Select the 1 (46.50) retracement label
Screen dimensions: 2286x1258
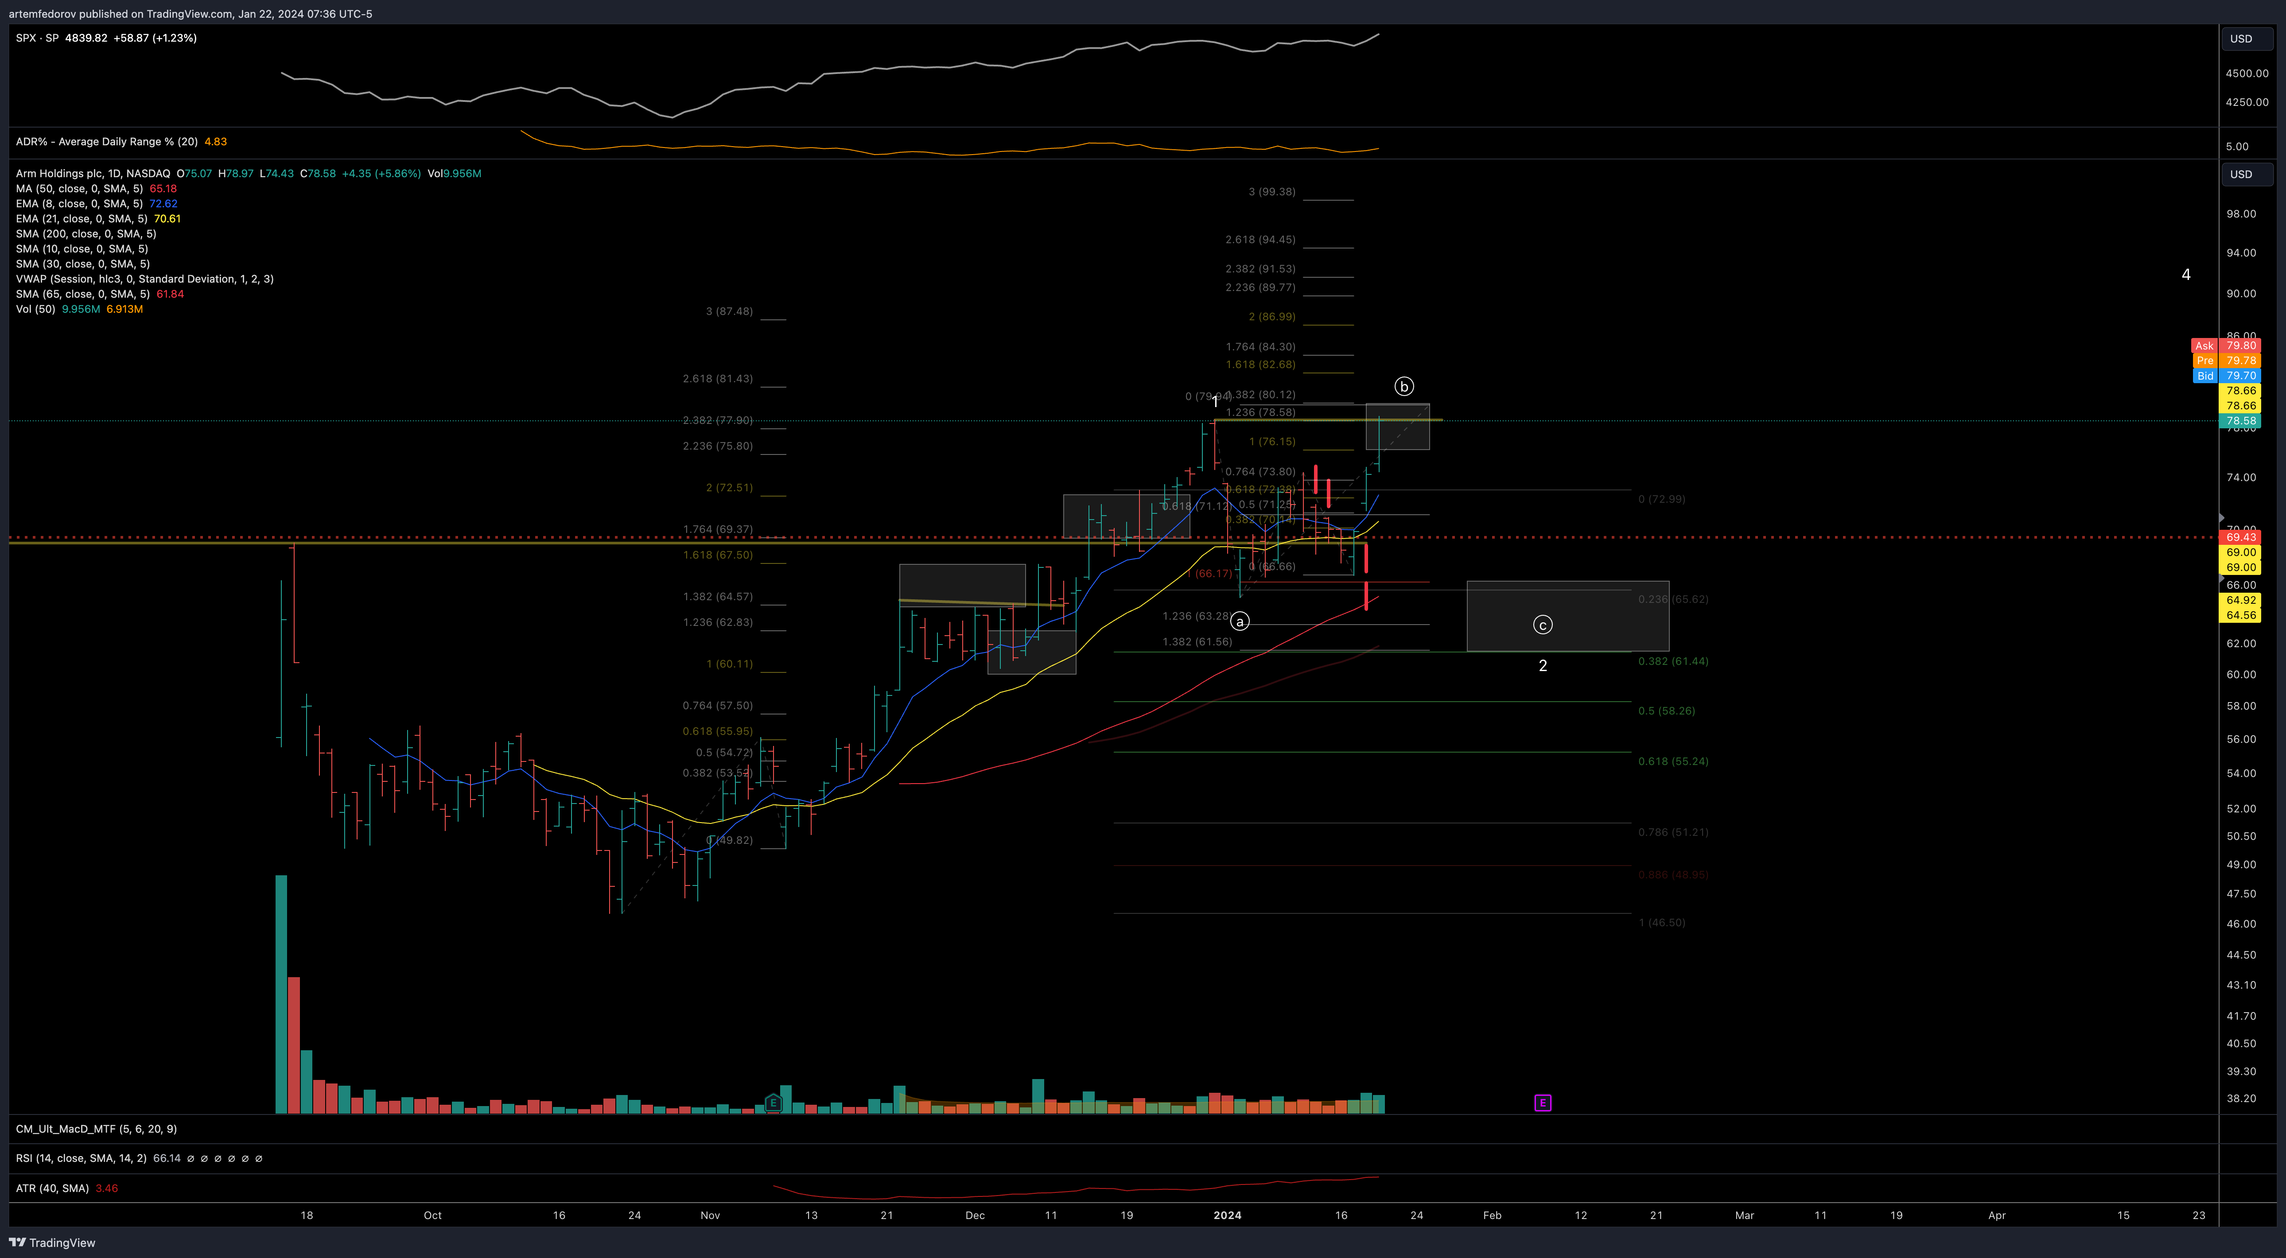(x=1661, y=923)
